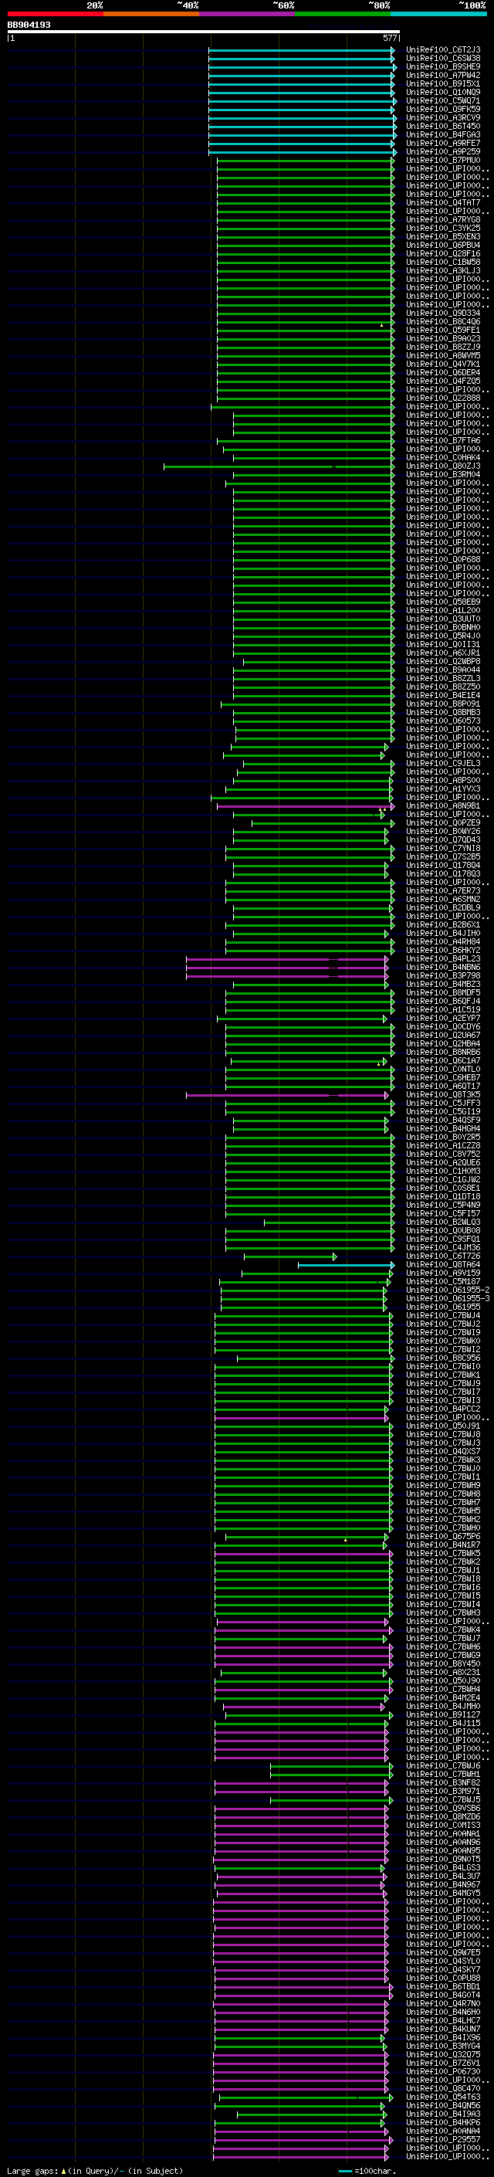This screenshot has height=2177, width=494.
Task: Select hit label UniRef100_Q28F16
Action: click(x=443, y=253)
